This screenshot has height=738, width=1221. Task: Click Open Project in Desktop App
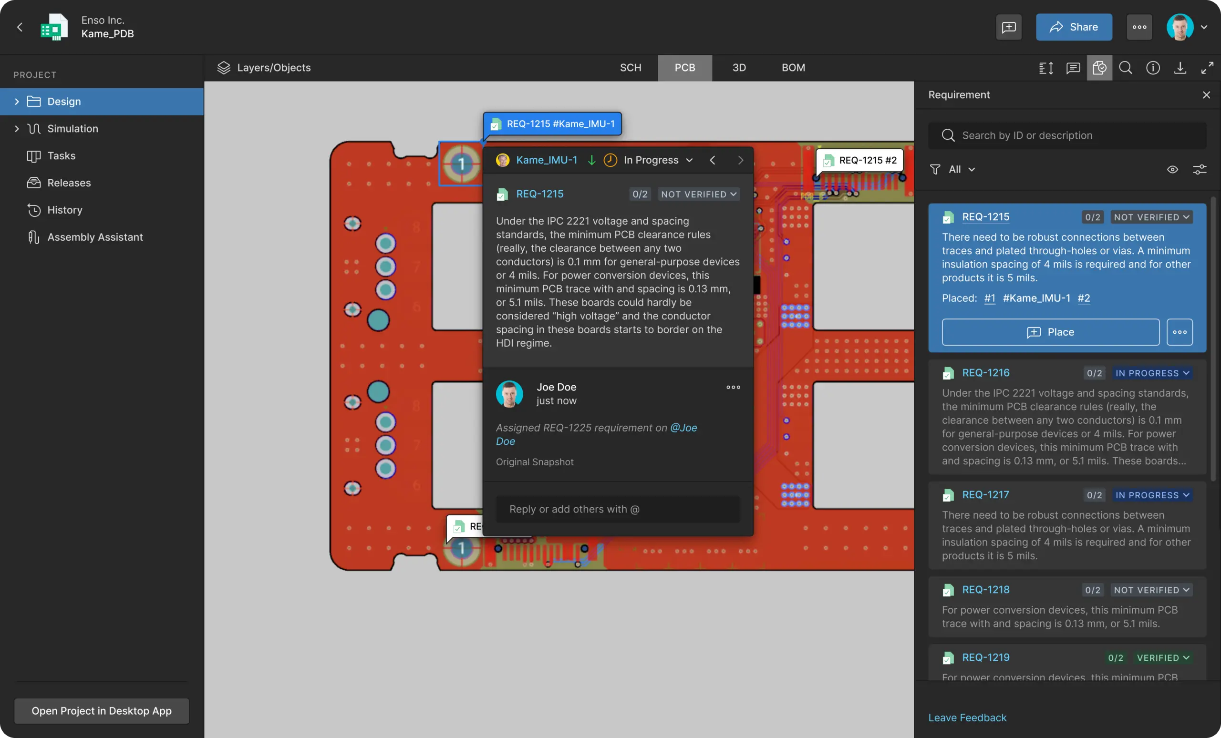102,711
